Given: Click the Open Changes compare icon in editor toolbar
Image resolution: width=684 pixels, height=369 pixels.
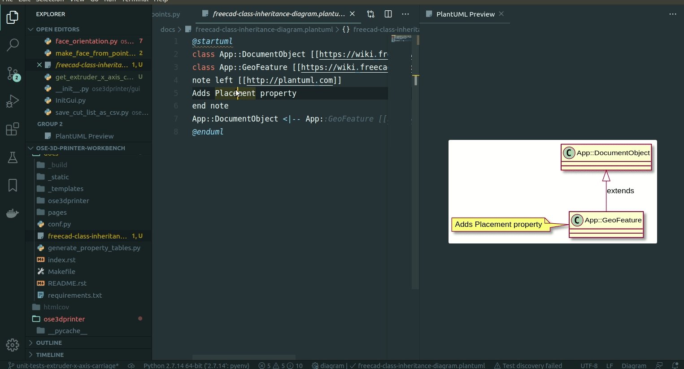Looking at the screenshot, I should pyautogui.click(x=370, y=14).
